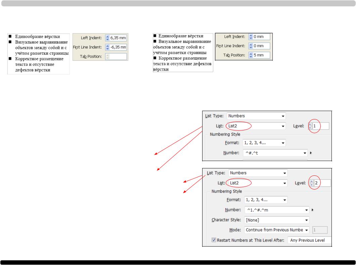The image size is (356, 265).
Task: Click the Tab Position stepper beside 5 mm
Action: point(251,55)
